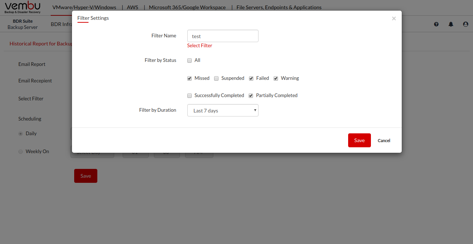Cancel the Filter Settings dialog
Screen dimensions: 473x244
tap(384, 141)
